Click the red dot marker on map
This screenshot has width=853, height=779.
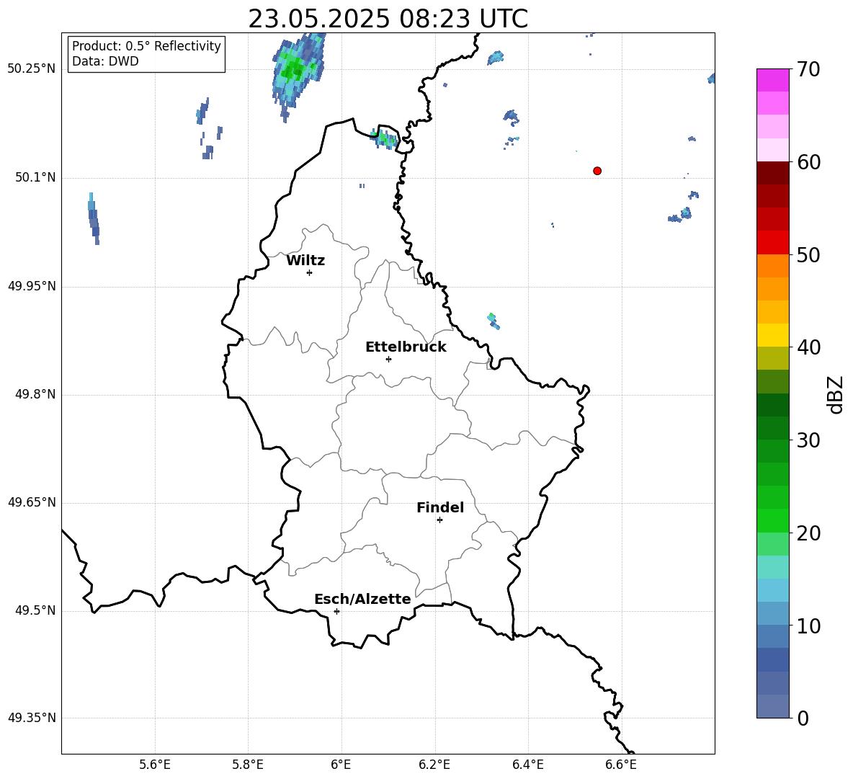(597, 171)
